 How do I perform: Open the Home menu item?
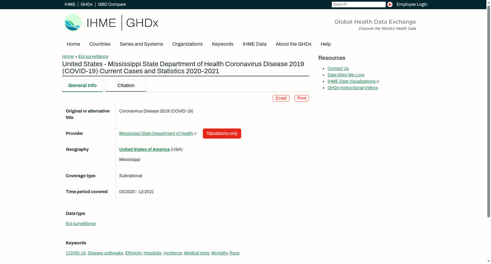[73, 44]
